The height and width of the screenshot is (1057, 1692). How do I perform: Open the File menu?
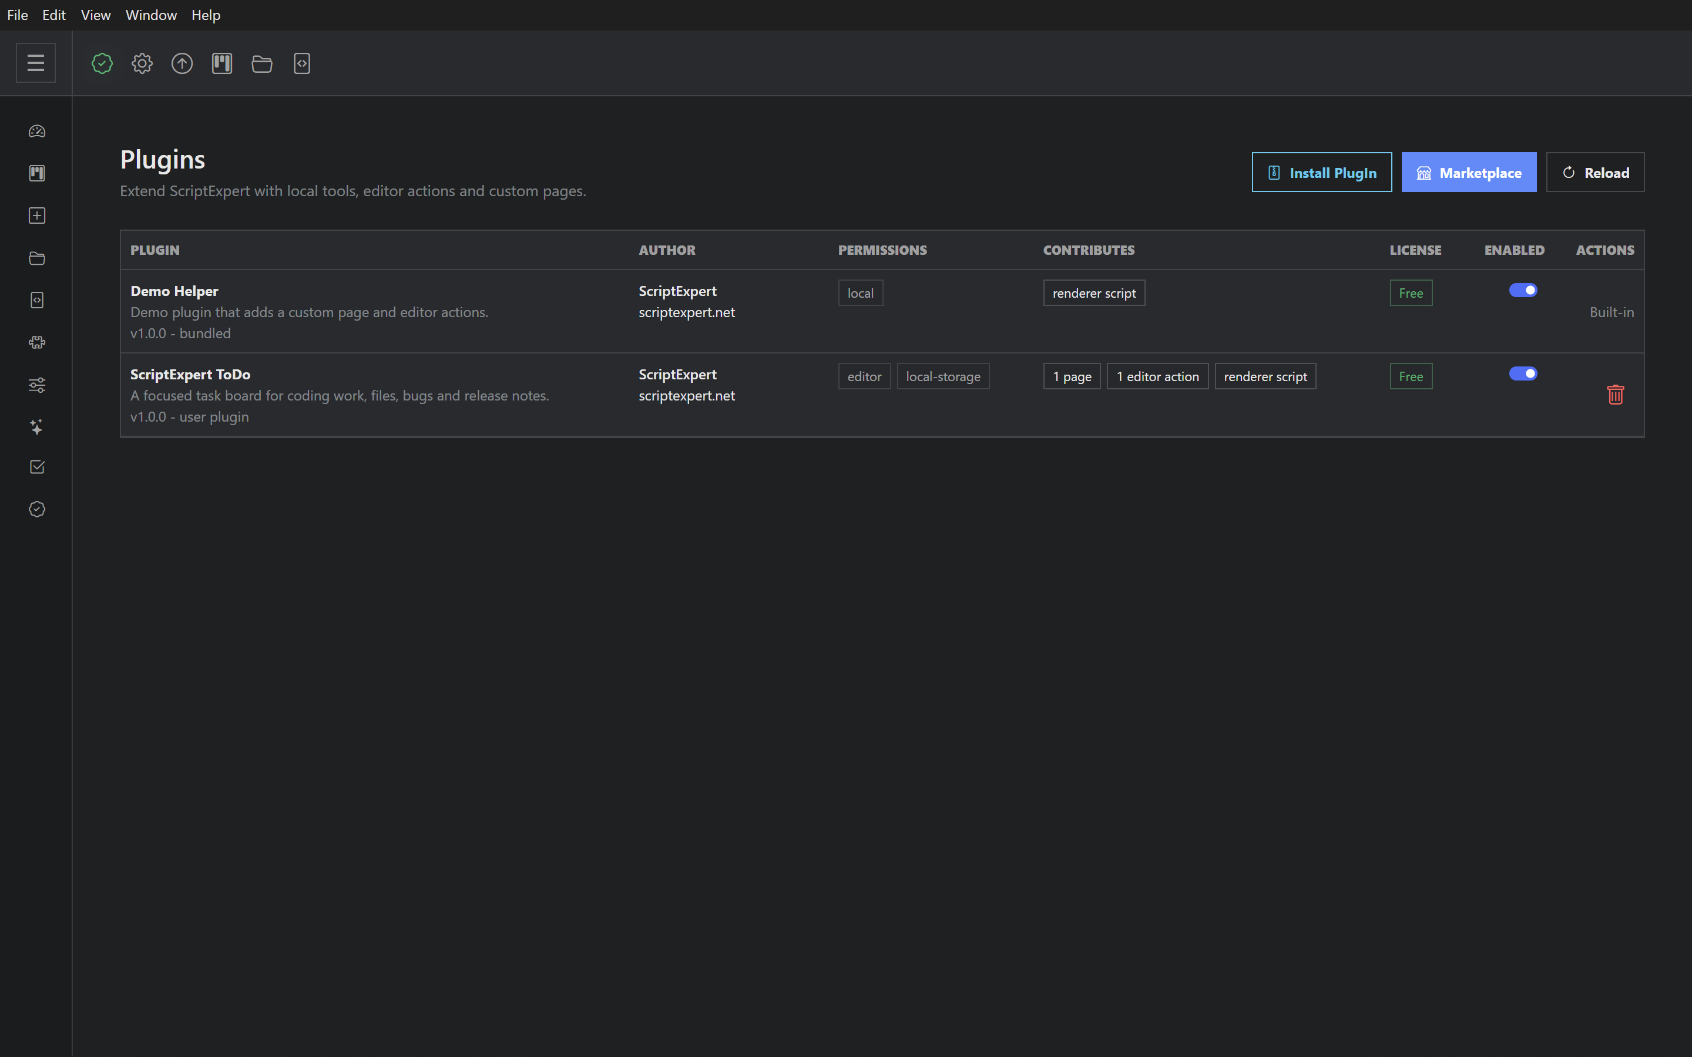(18, 15)
